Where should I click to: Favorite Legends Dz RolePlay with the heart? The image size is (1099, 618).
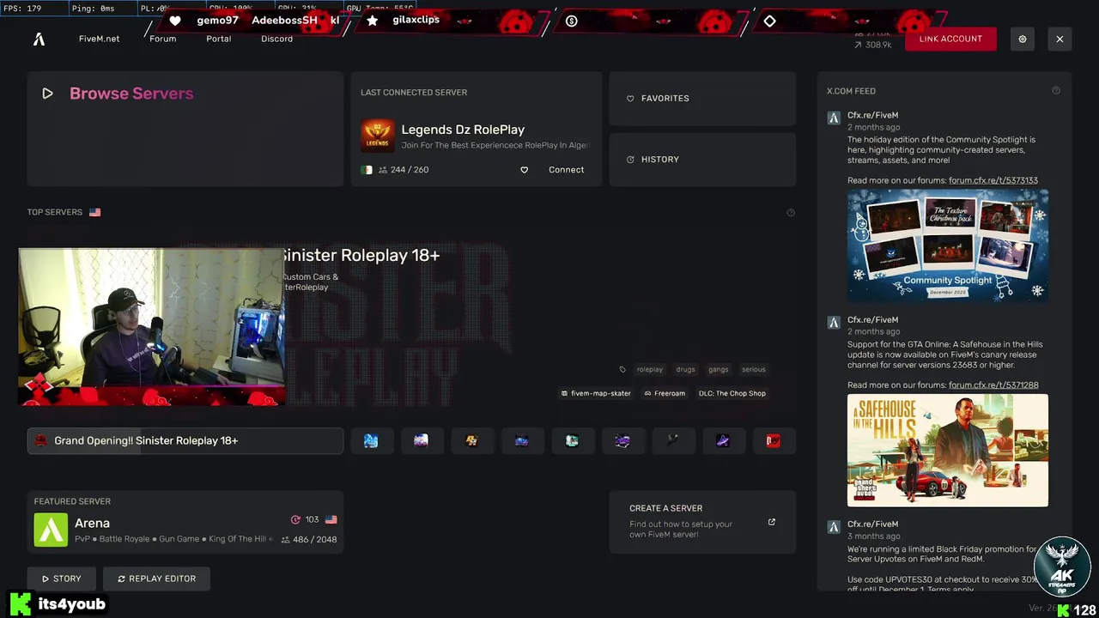(x=525, y=170)
